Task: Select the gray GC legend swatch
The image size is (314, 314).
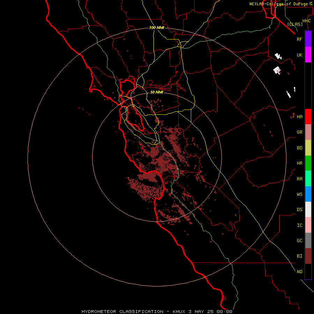Action: 308,240
